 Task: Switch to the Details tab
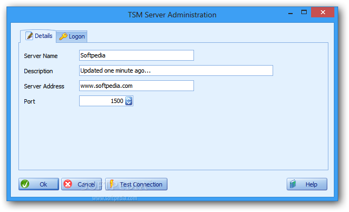coord(38,36)
